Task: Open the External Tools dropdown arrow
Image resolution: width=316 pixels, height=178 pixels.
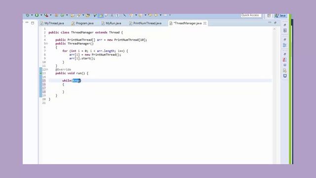Action: 50,15
